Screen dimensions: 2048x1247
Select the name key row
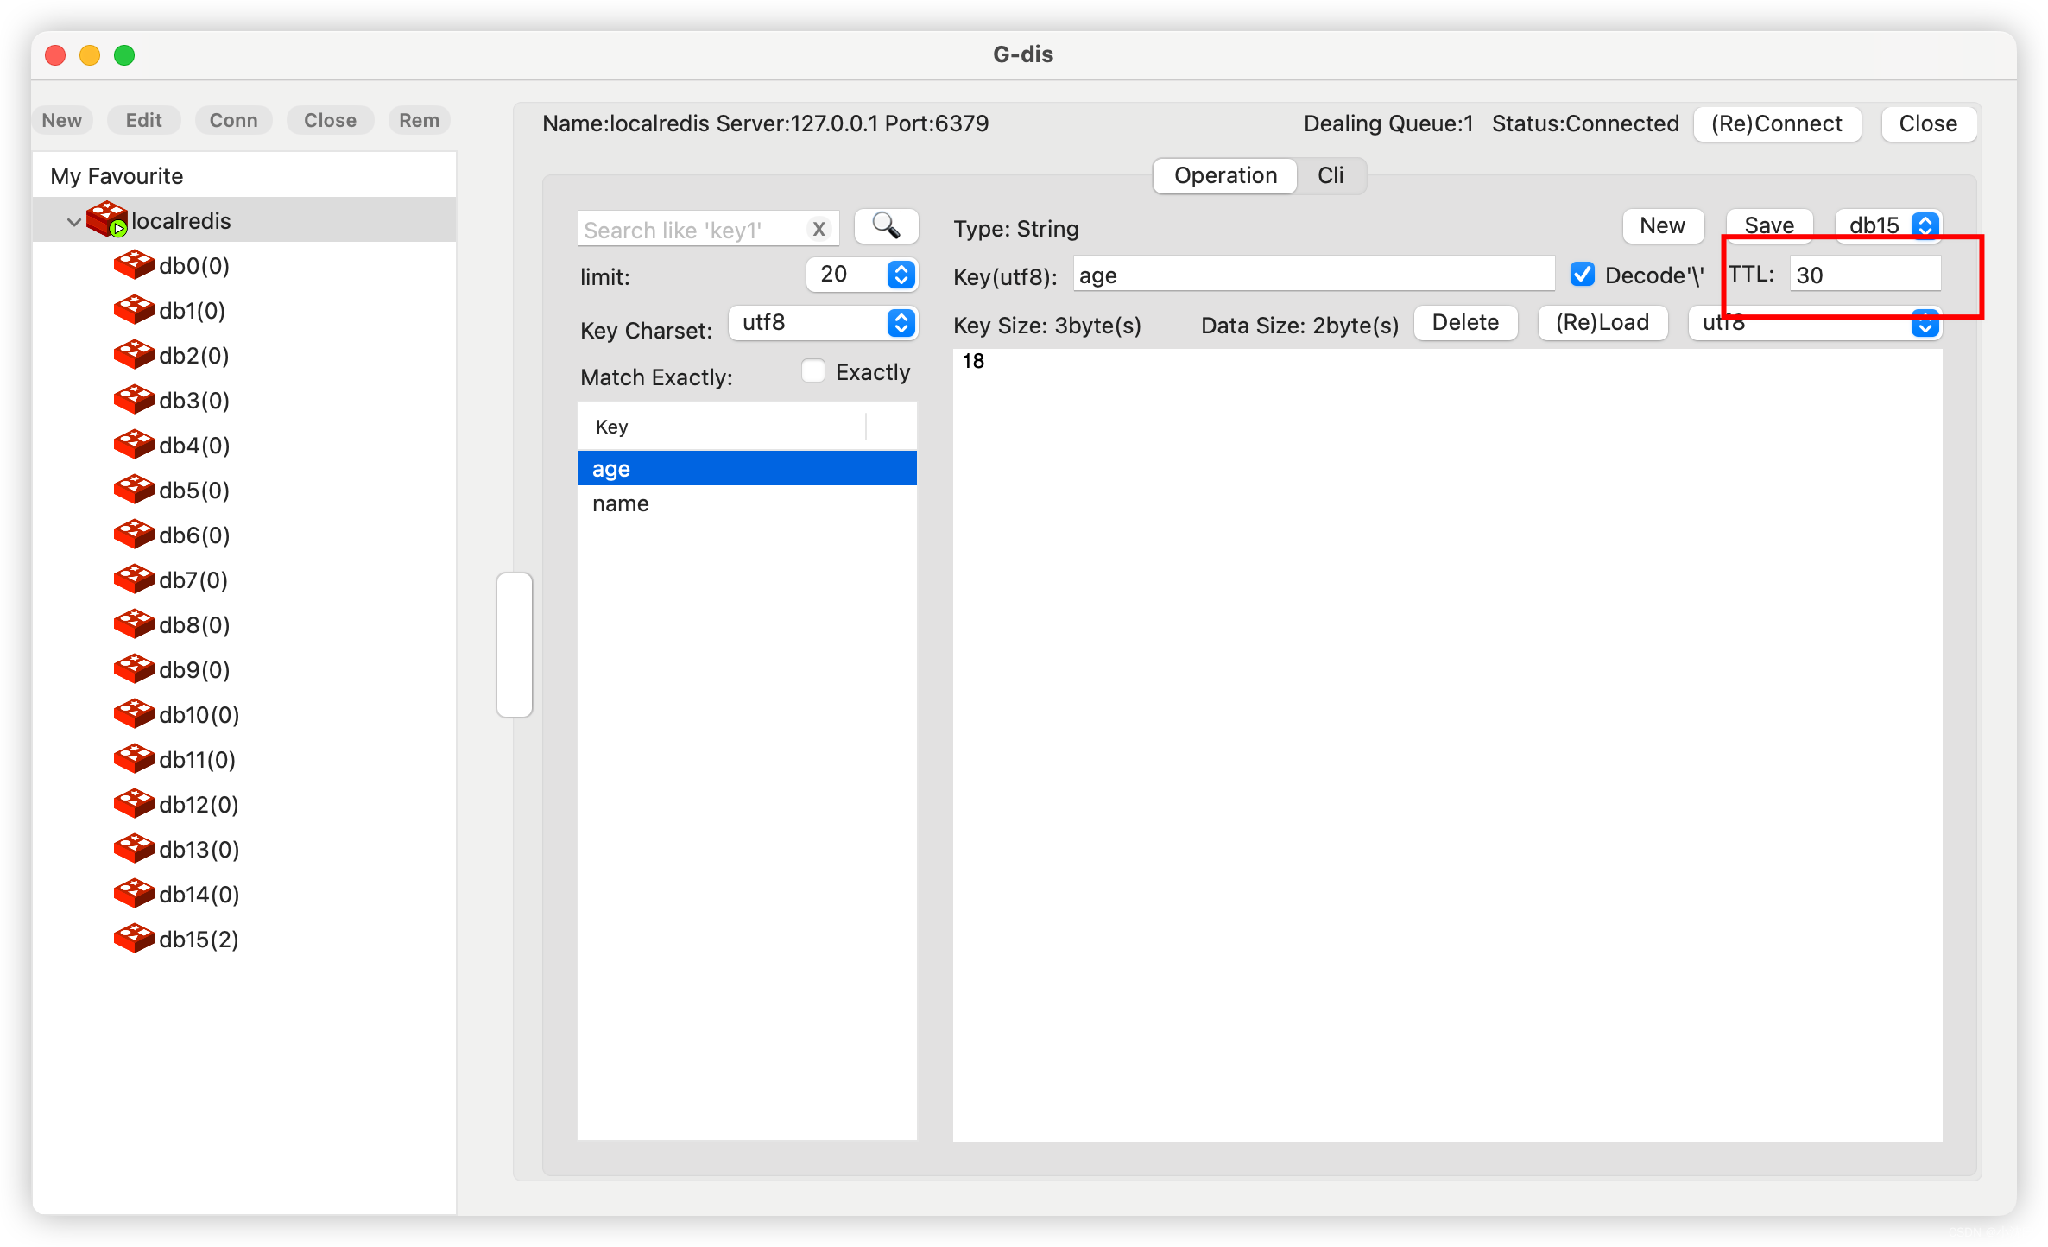[x=747, y=503]
